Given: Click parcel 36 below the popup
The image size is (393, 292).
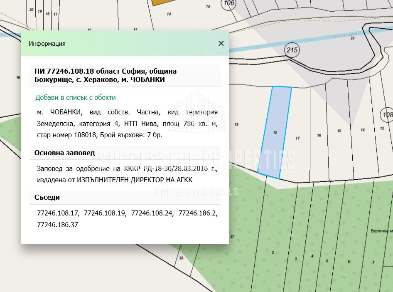Looking at the screenshot, I should [x=181, y=258].
